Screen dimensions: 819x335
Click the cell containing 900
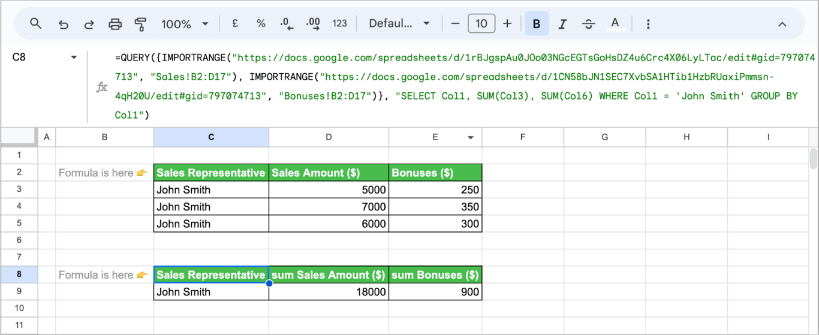pyautogui.click(x=435, y=292)
